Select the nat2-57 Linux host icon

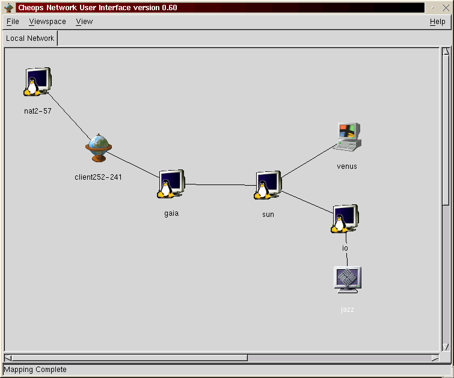coord(37,82)
